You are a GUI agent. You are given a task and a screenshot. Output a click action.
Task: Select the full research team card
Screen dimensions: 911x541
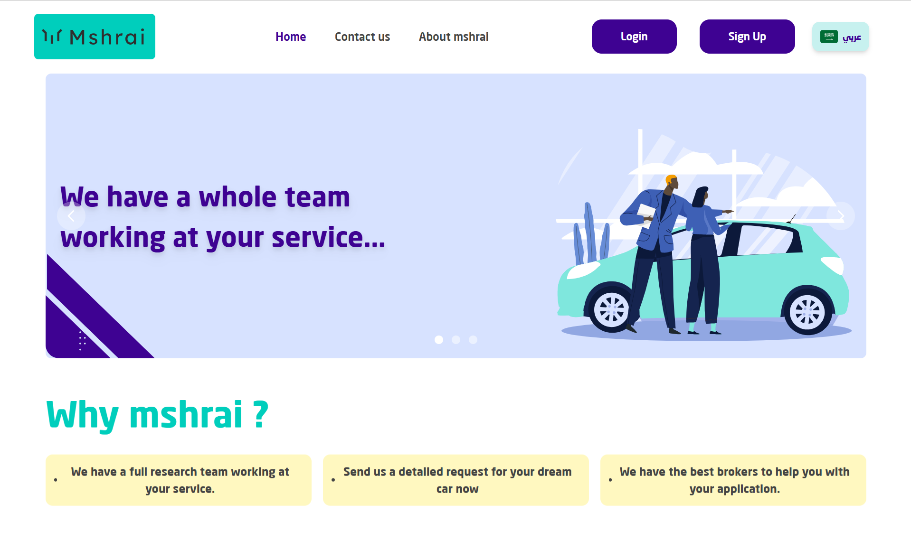[x=179, y=480]
